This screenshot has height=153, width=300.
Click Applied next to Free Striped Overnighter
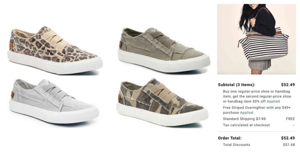pyautogui.click(x=246, y=113)
